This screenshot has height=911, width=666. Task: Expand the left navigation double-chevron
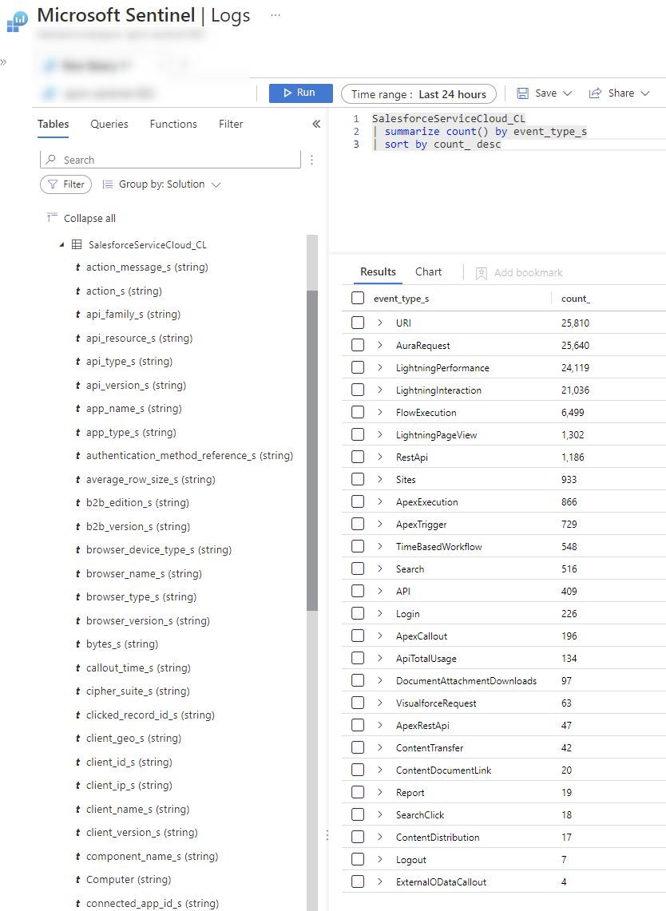[x=3, y=61]
